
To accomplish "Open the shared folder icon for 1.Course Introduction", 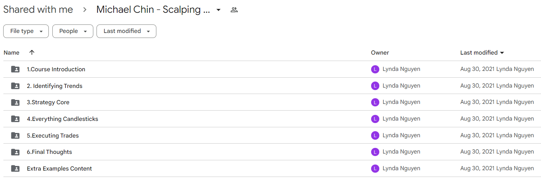I will click(x=15, y=69).
